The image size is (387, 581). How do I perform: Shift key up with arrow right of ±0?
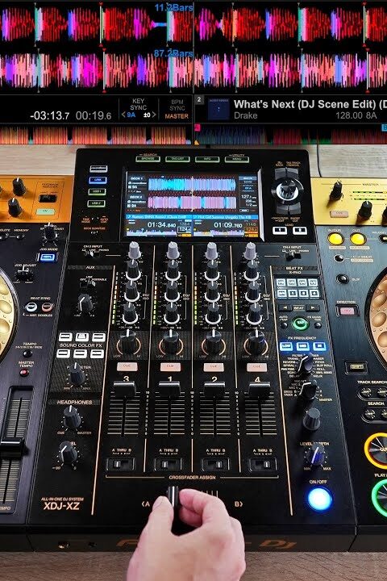coord(154,115)
